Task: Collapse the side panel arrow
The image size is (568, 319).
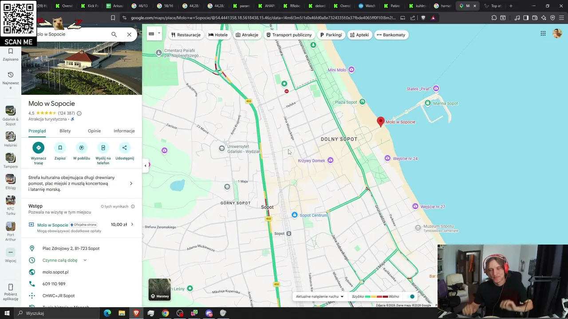Action: [145, 166]
